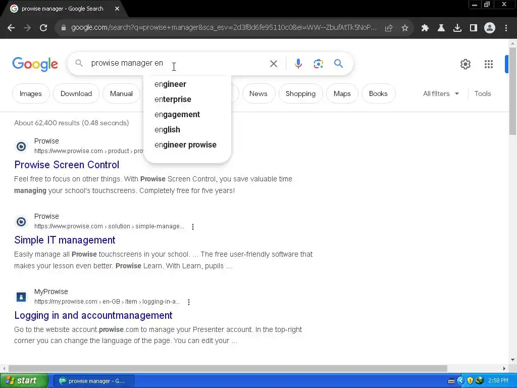Image resolution: width=517 pixels, height=388 pixels.
Task: Select the Images filter tab
Action: pyautogui.click(x=31, y=93)
